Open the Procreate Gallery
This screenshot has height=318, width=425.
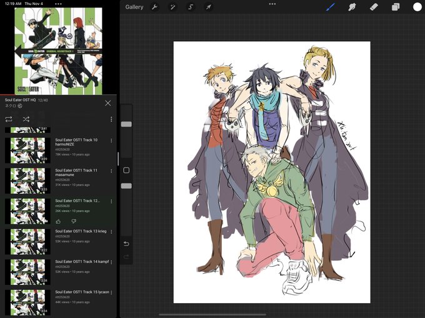click(x=134, y=7)
